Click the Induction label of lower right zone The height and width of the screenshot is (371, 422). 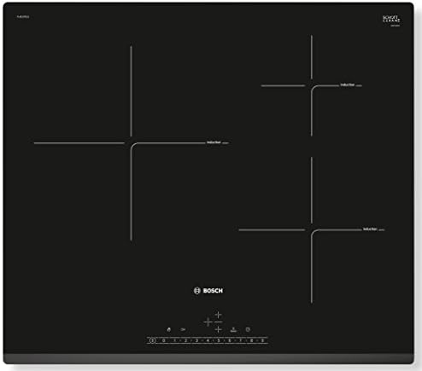(x=370, y=229)
